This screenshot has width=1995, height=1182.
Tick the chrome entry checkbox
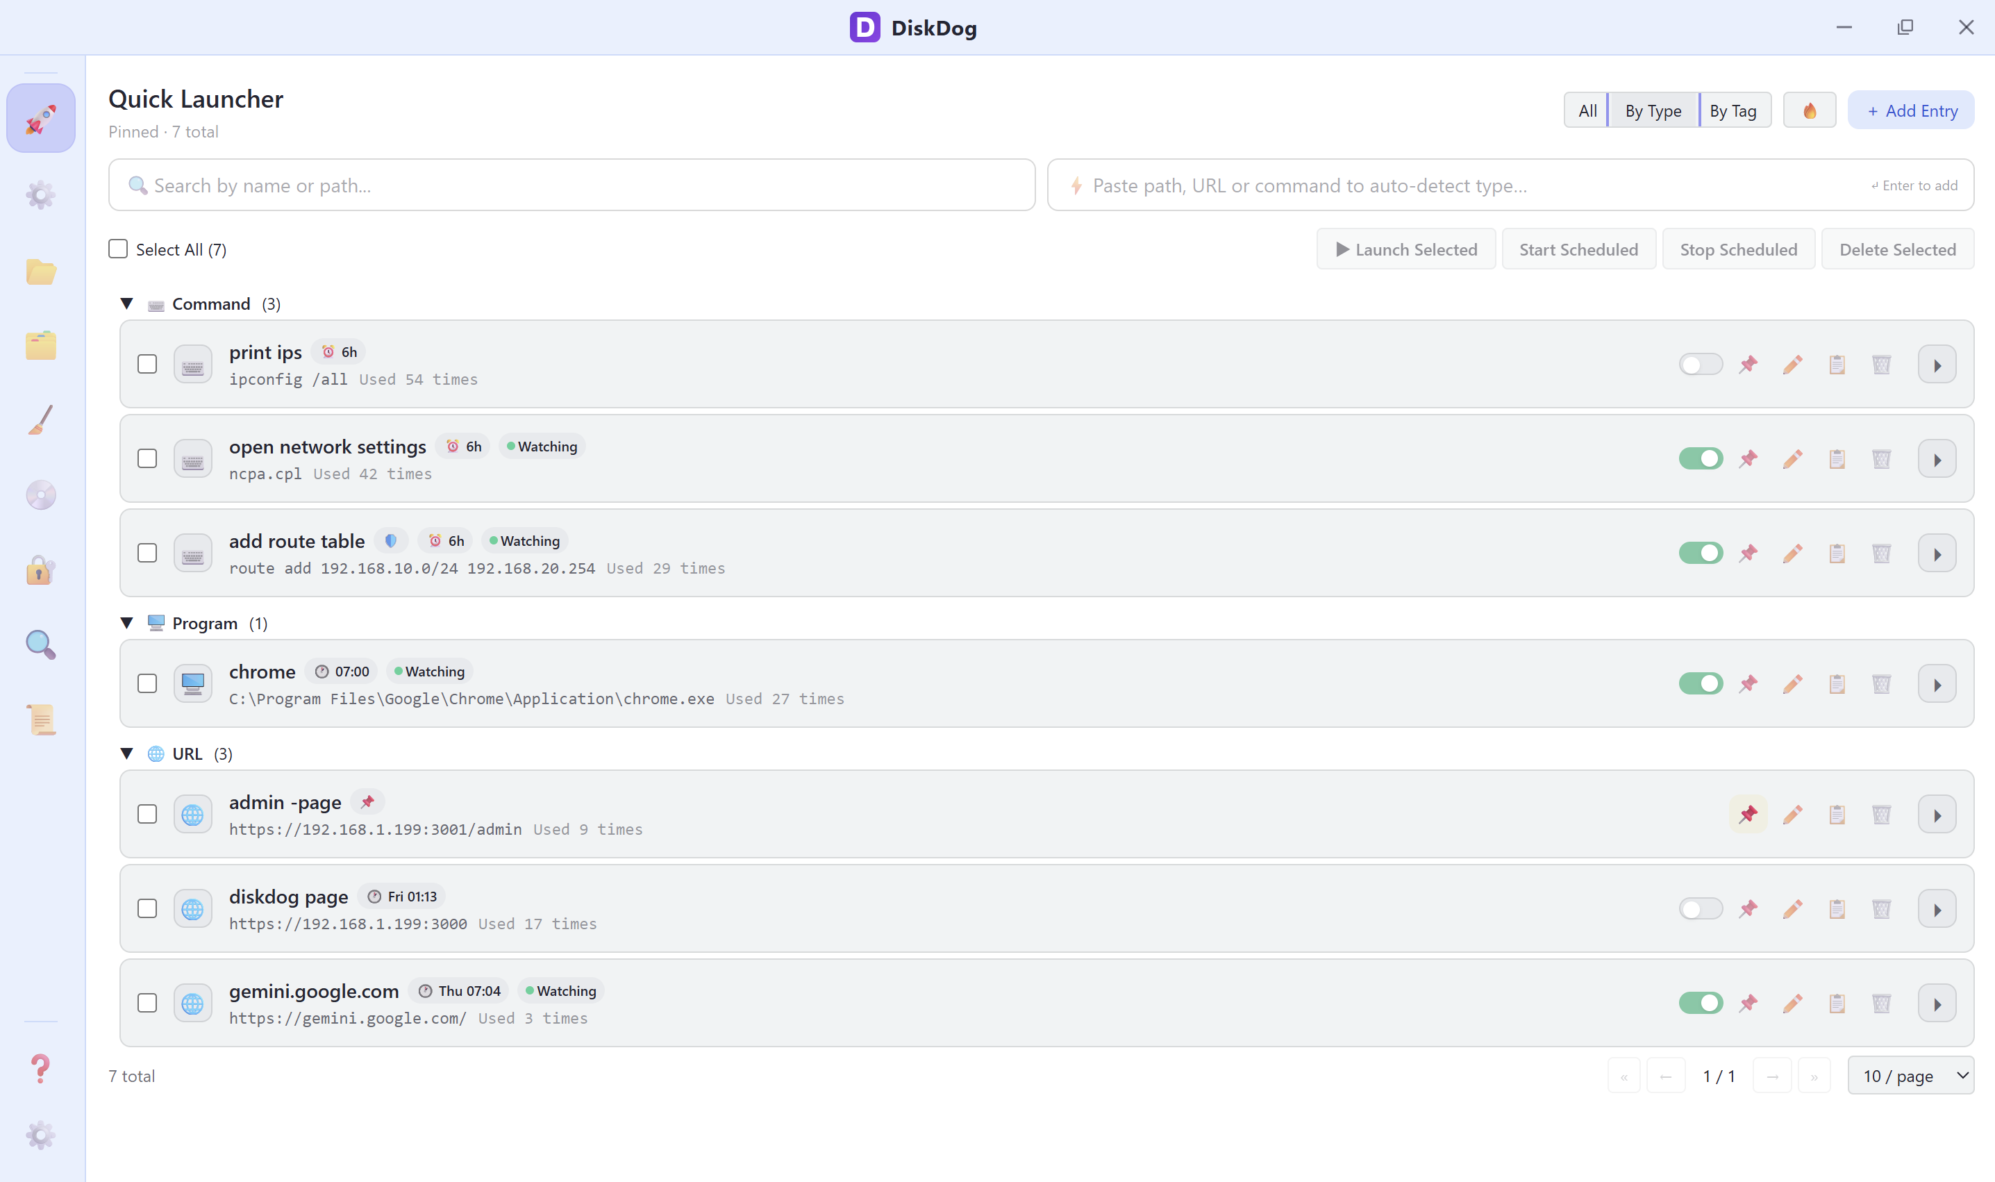(147, 684)
